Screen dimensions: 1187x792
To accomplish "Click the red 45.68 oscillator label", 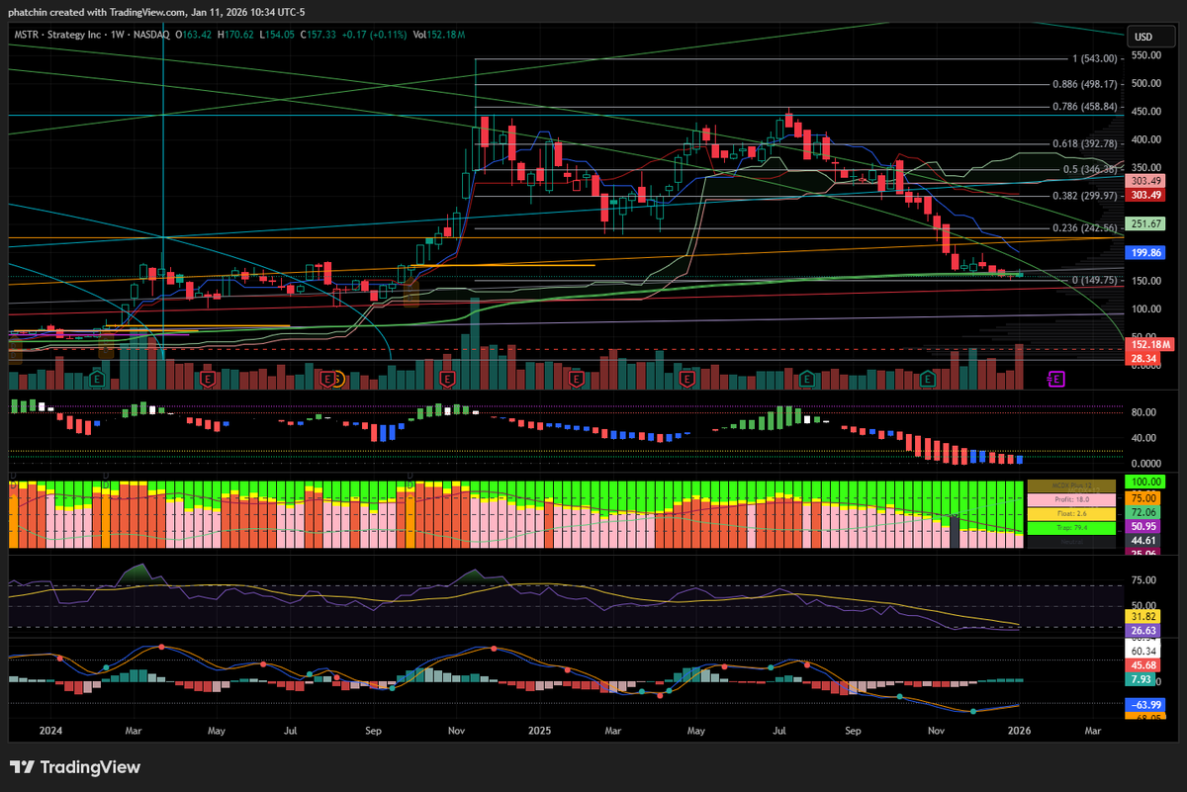I will point(1143,664).
